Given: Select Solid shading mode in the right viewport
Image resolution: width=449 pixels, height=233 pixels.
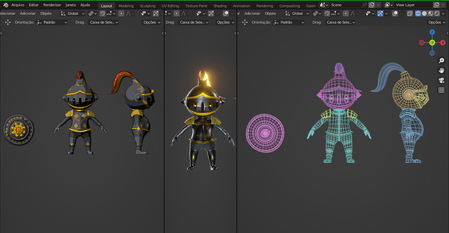Looking at the screenshot, I should pos(424,13).
